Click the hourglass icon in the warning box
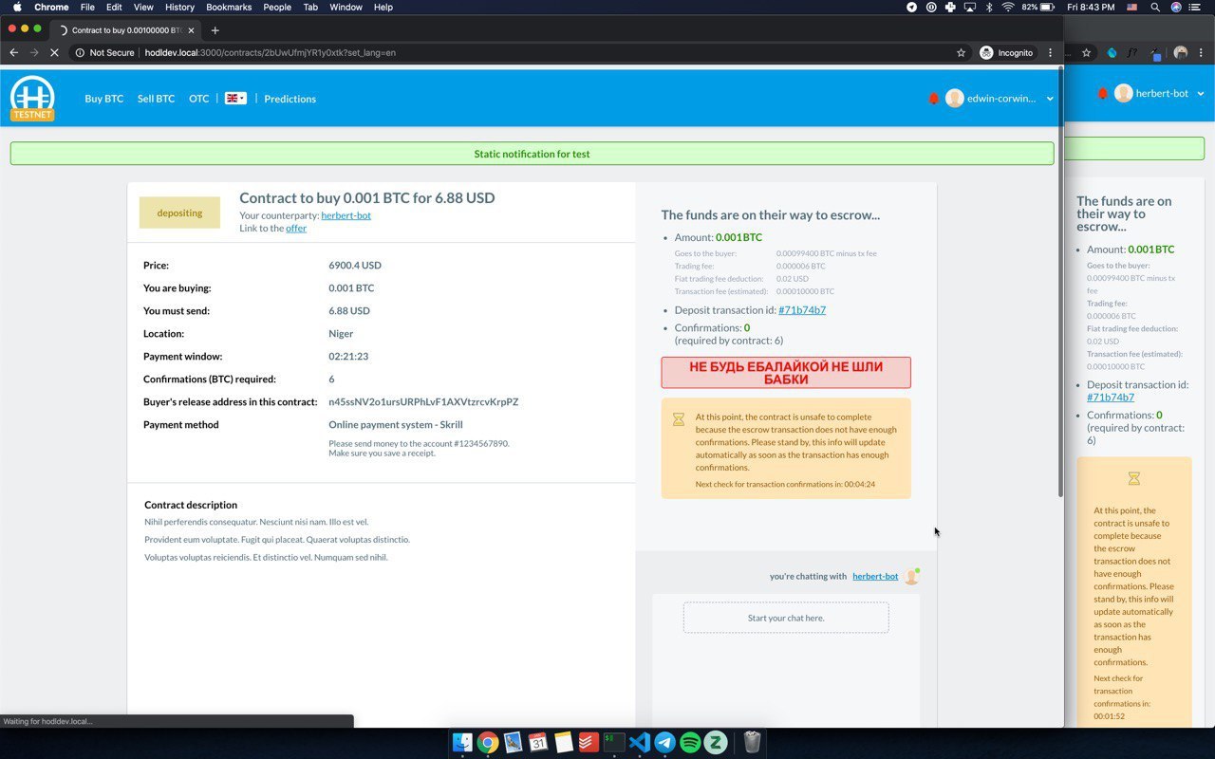This screenshot has height=759, width=1215. [x=679, y=419]
